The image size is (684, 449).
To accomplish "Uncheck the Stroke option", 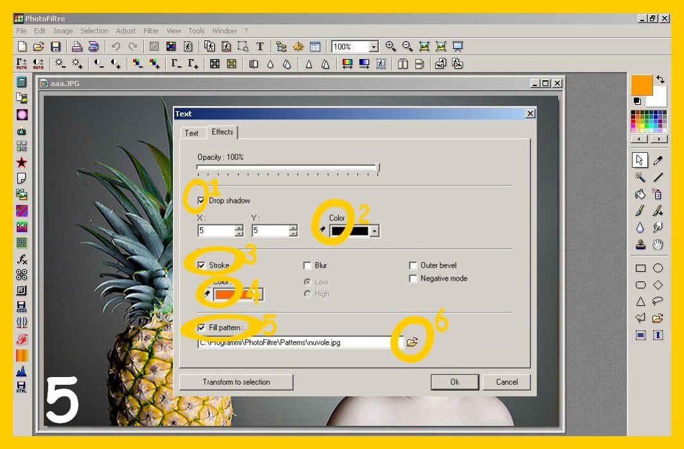I will tap(201, 265).
